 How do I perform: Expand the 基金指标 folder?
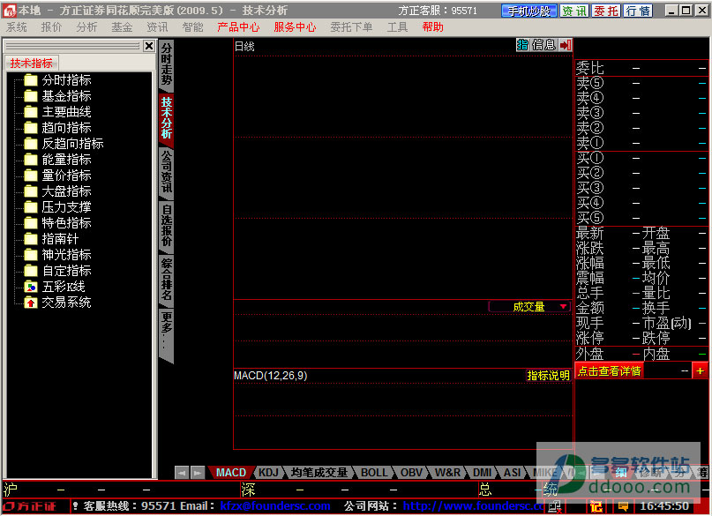point(57,96)
